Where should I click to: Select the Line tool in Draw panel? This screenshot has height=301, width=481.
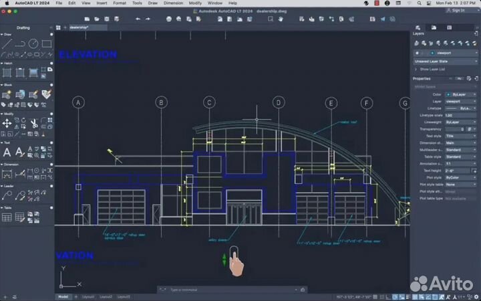pyautogui.click(x=7, y=43)
